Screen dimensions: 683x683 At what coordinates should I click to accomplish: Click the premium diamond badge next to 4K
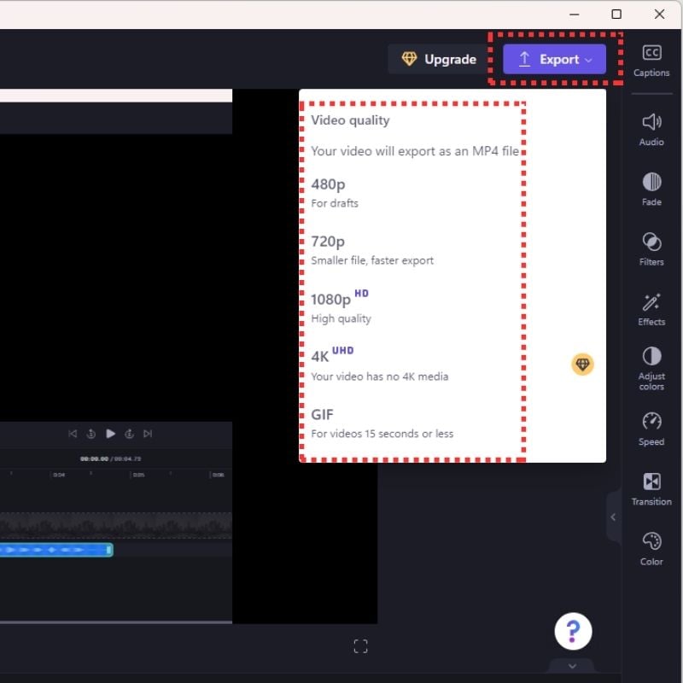(x=581, y=364)
